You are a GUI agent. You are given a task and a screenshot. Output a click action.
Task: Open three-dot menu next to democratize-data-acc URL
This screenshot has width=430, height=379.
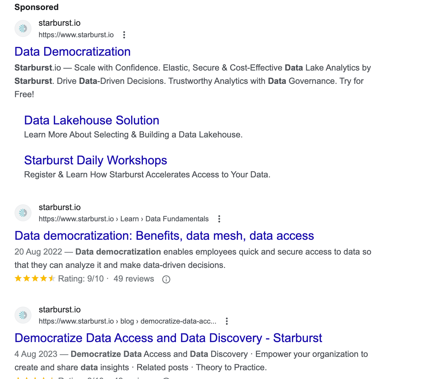click(x=227, y=321)
